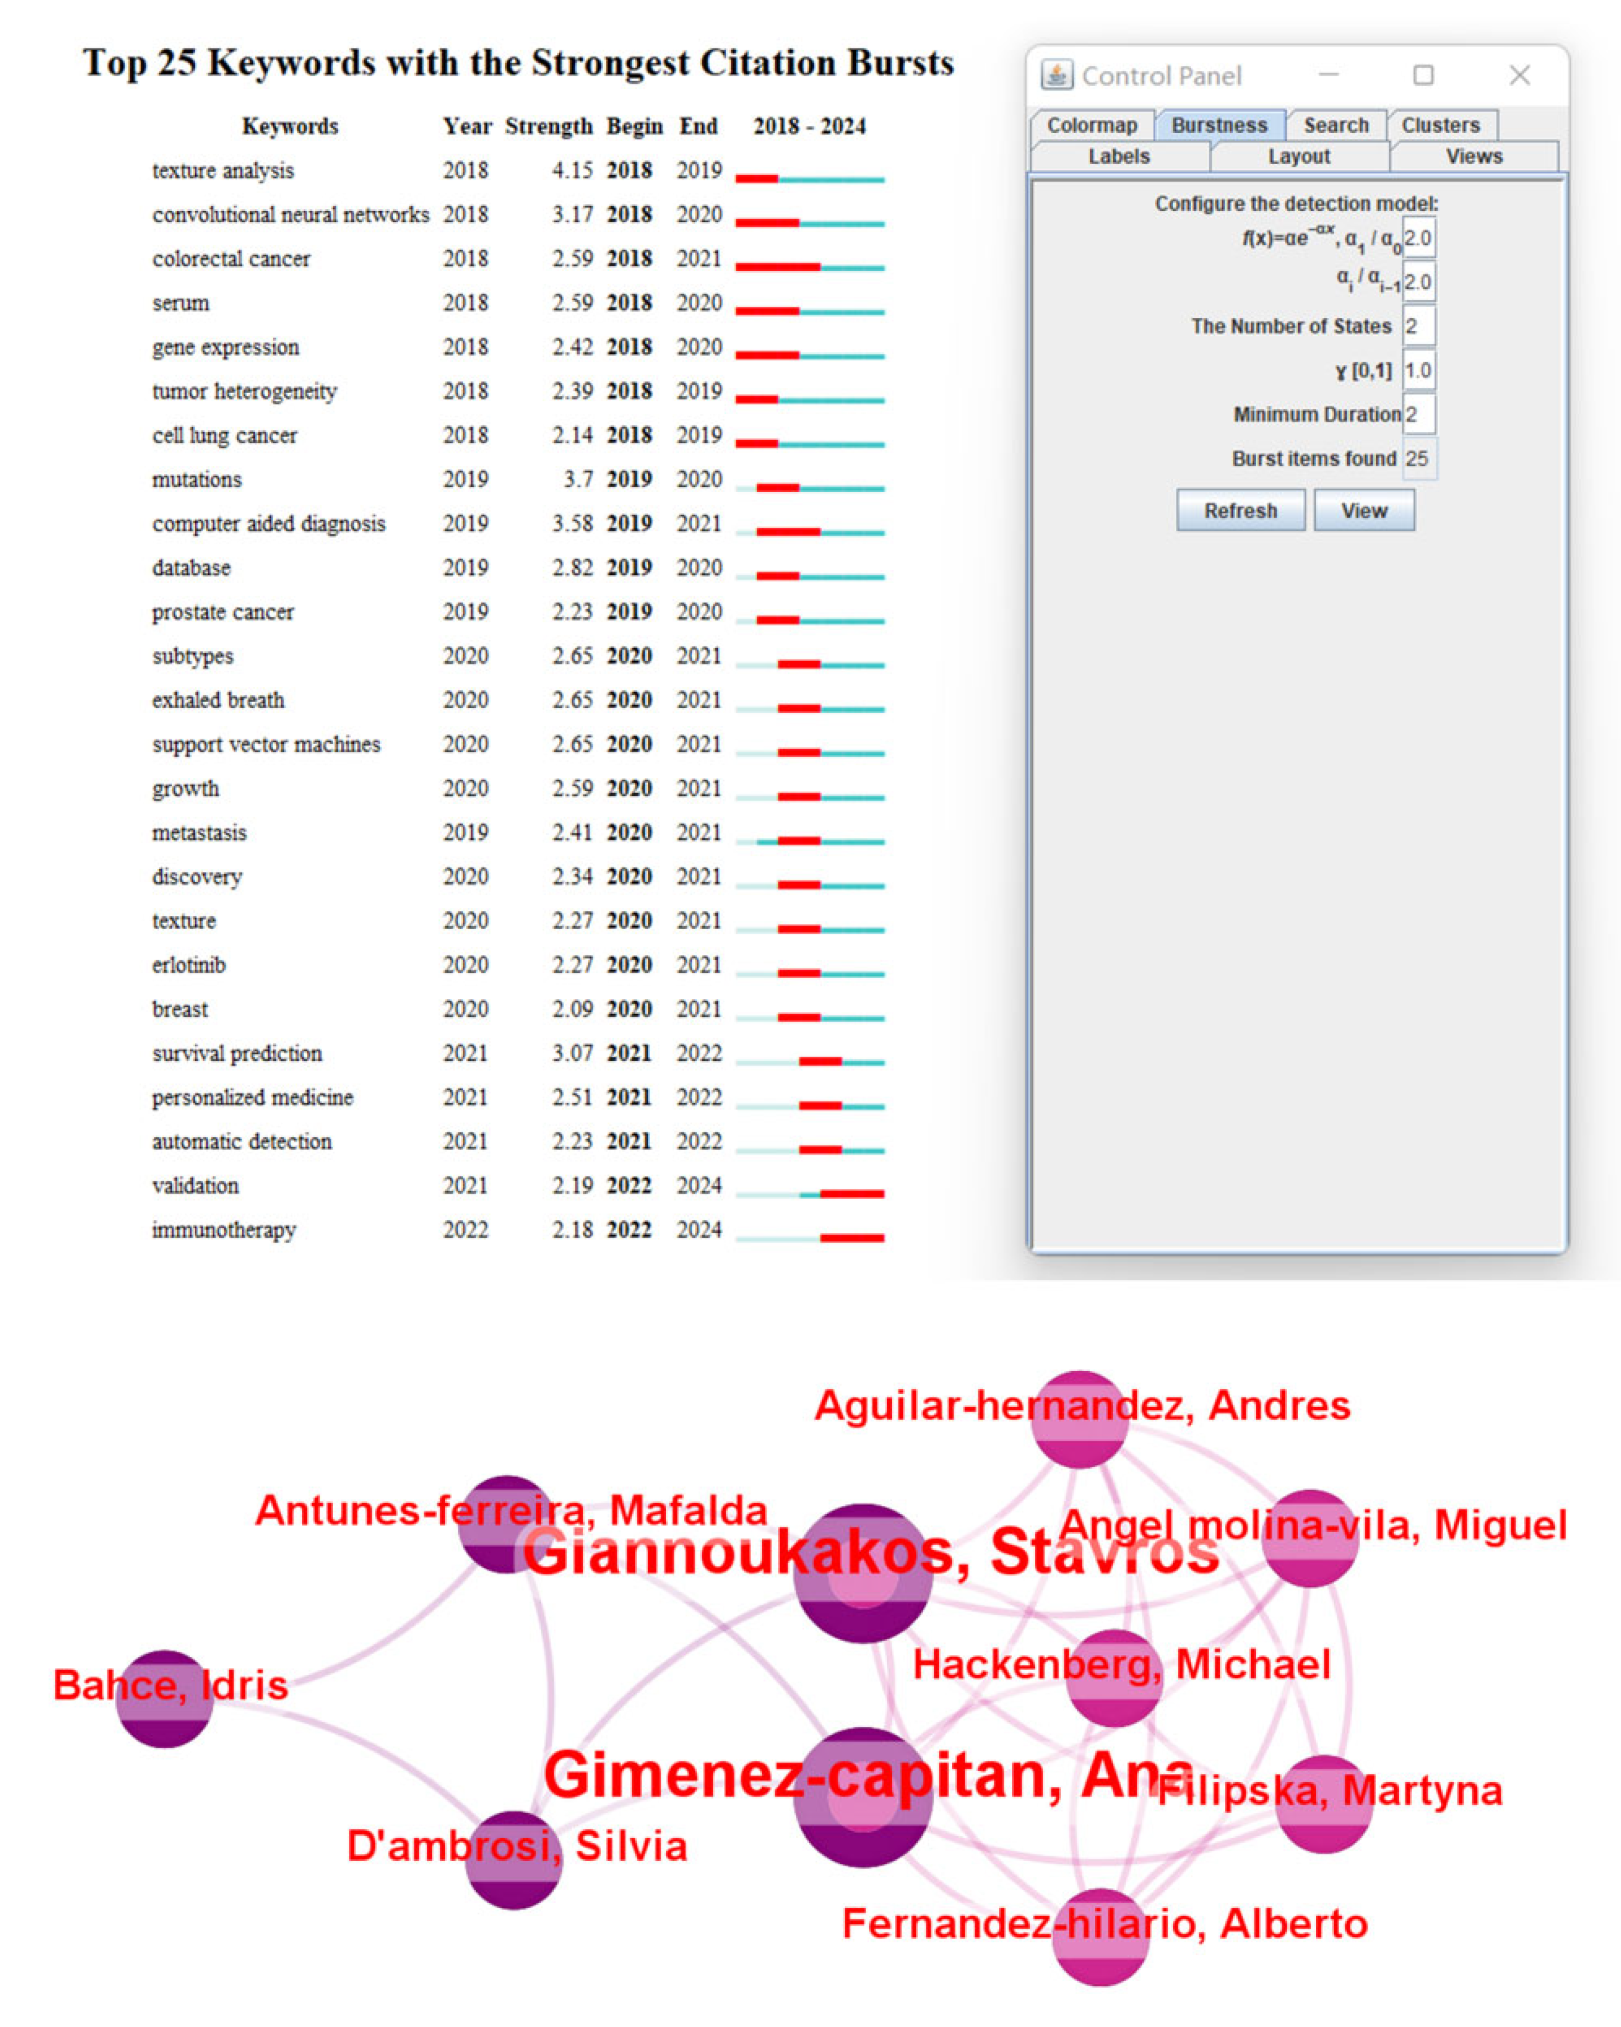
Task: Click the Begin column header
Action: 634,126
